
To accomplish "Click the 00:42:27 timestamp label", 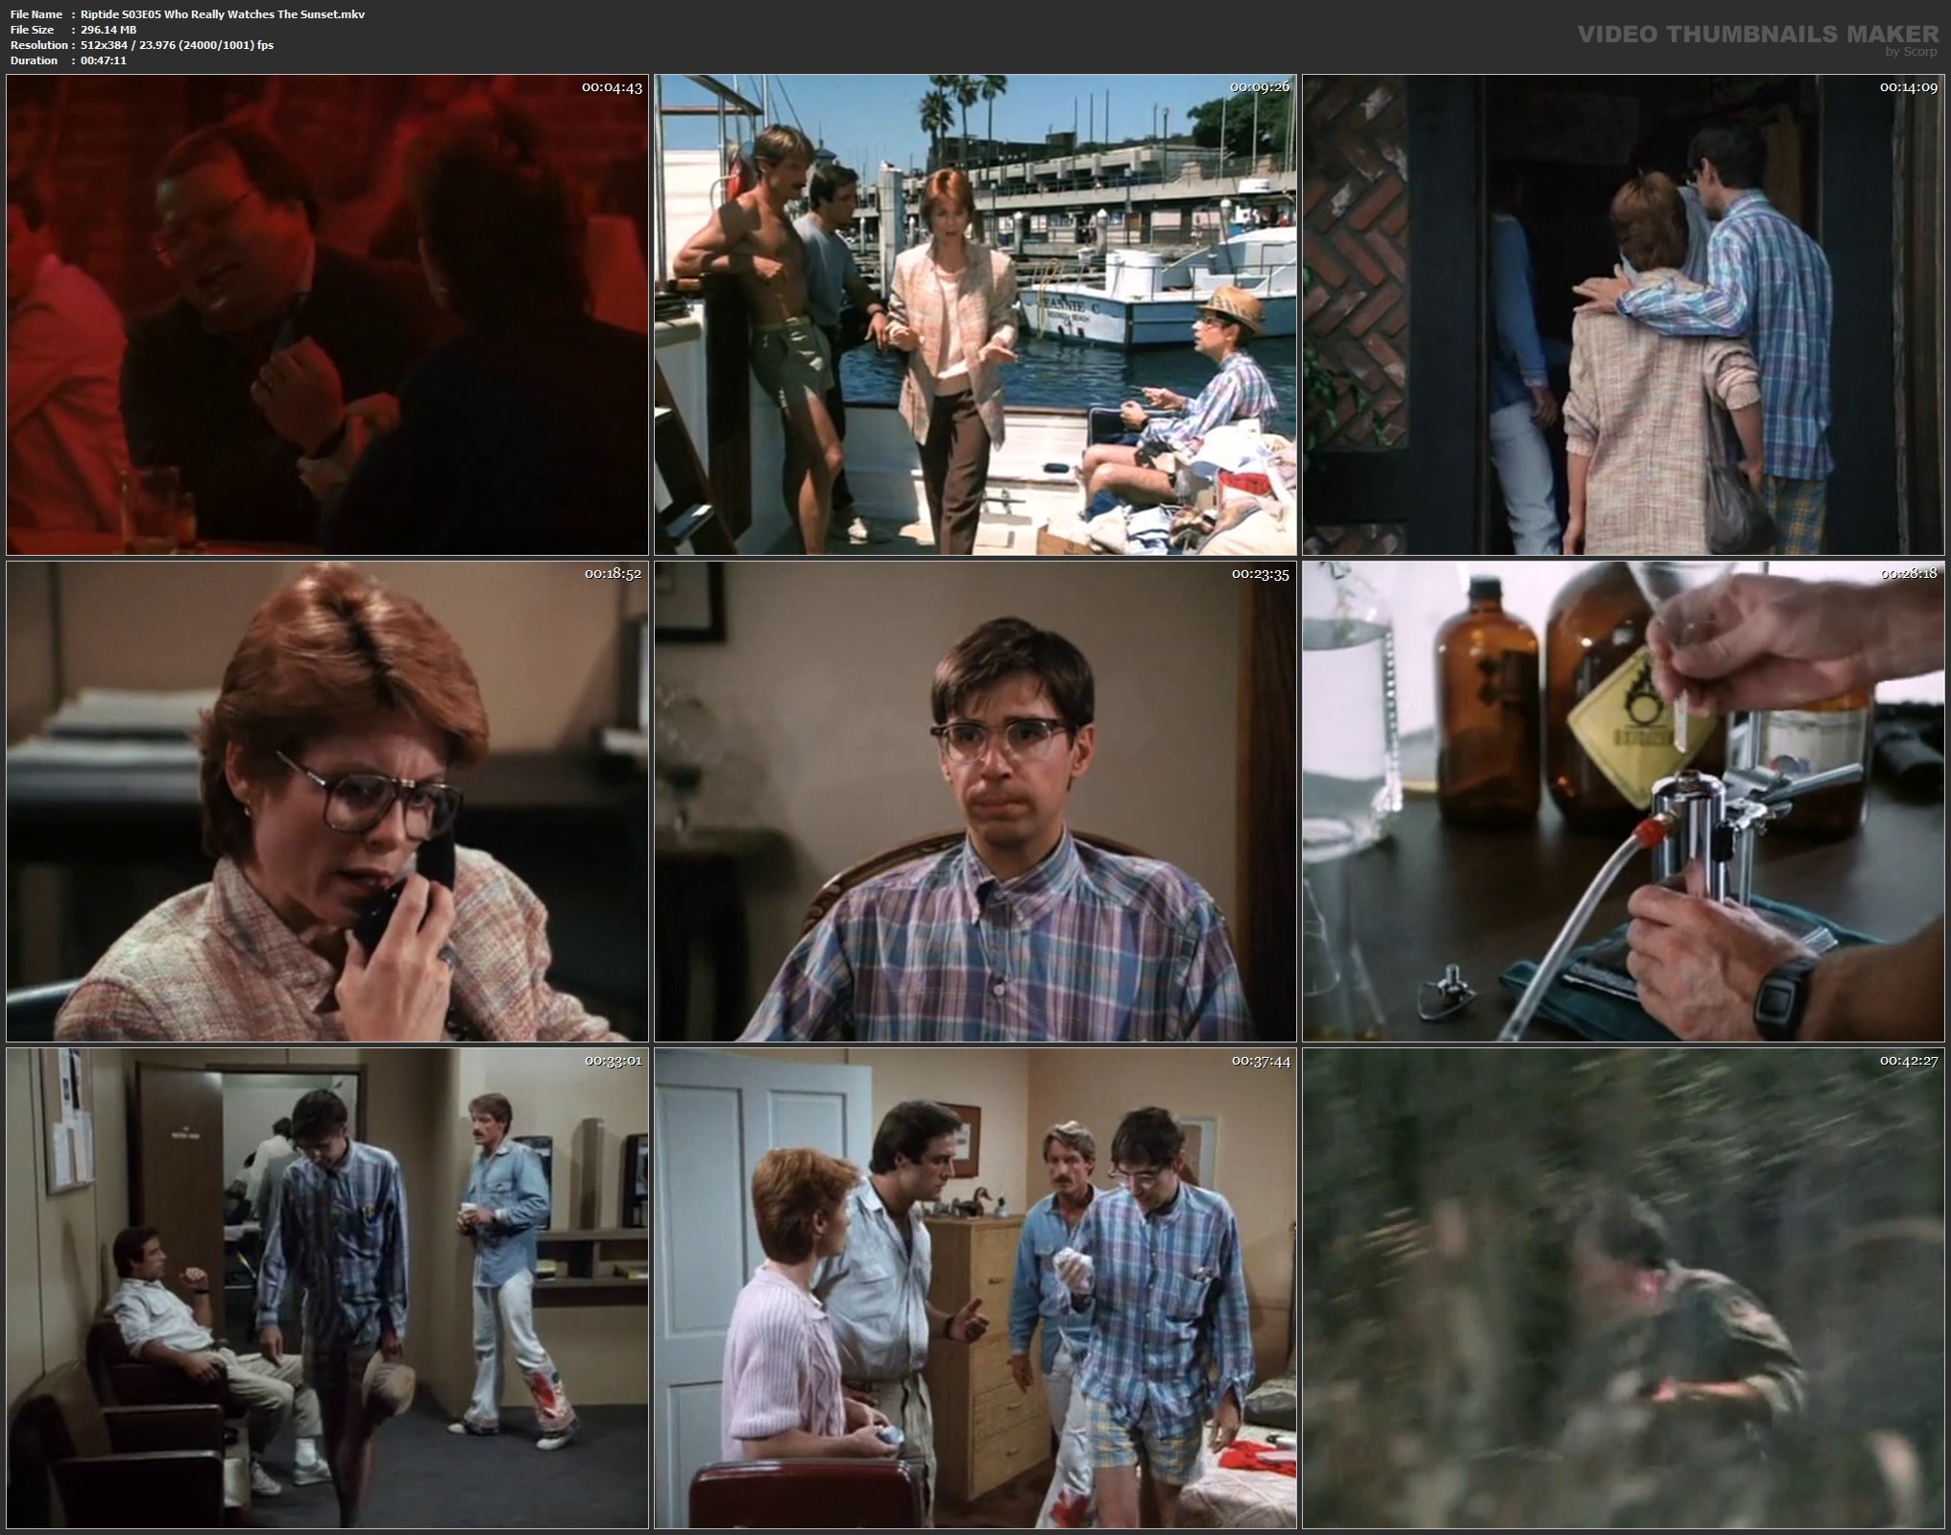I will (x=1909, y=1061).
